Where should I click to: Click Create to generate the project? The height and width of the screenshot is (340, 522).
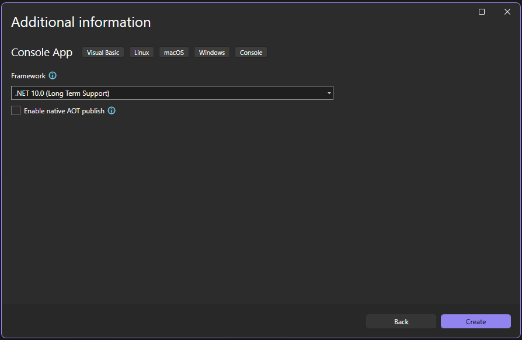(476, 321)
